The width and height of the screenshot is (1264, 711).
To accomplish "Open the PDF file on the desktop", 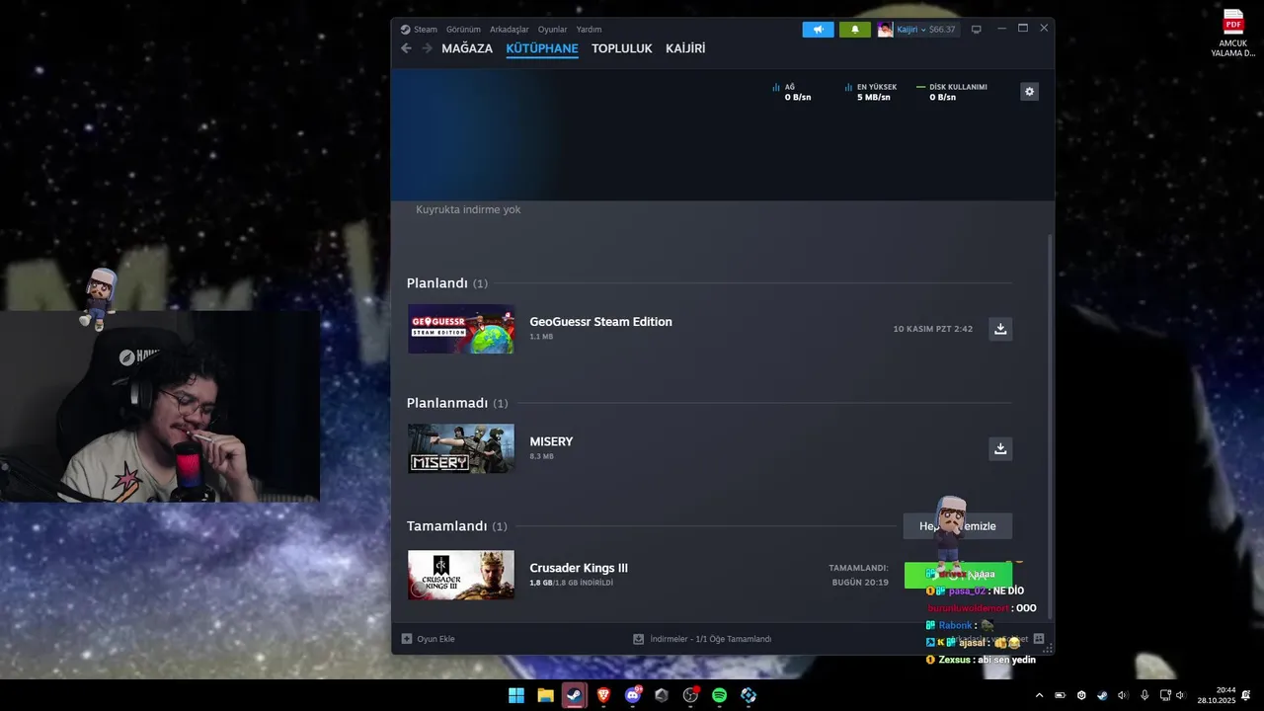I will point(1233,33).
